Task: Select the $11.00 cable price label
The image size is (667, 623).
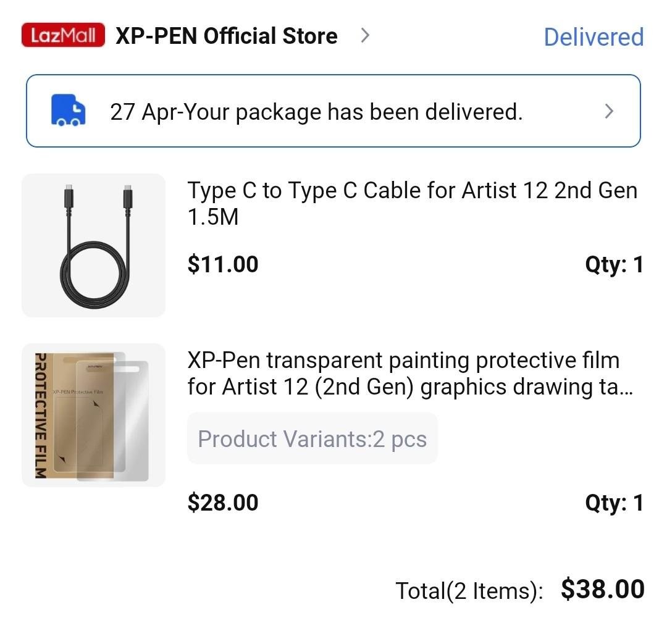Action: click(x=223, y=264)
